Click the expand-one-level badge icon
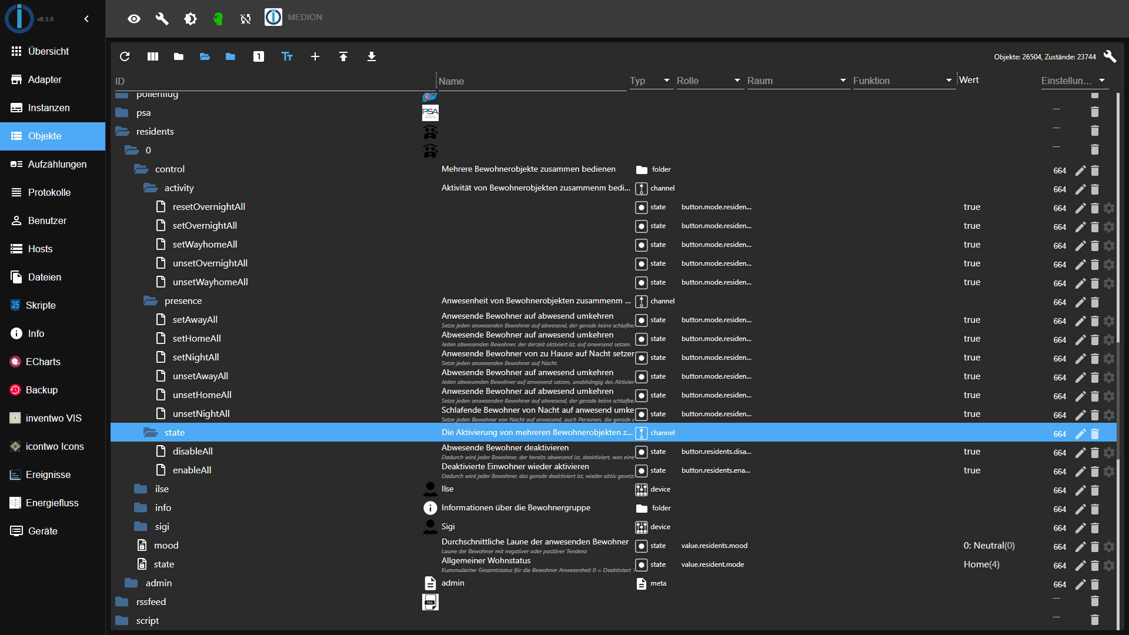The image size is (1129, 635). (x=259, y=56)
